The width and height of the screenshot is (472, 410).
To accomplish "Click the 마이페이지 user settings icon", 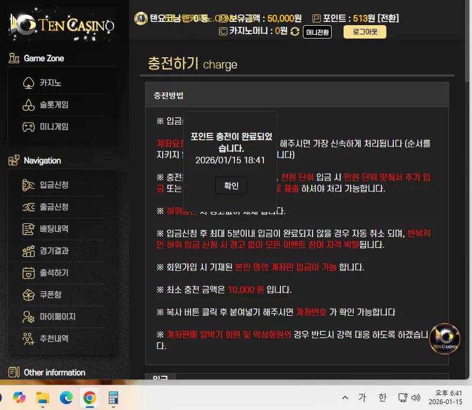I will (x=28, y=317).
